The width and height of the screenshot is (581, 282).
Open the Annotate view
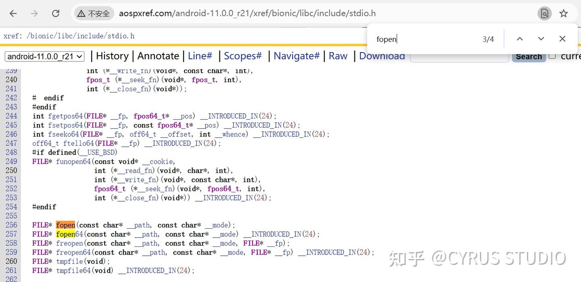pos(158,56)
